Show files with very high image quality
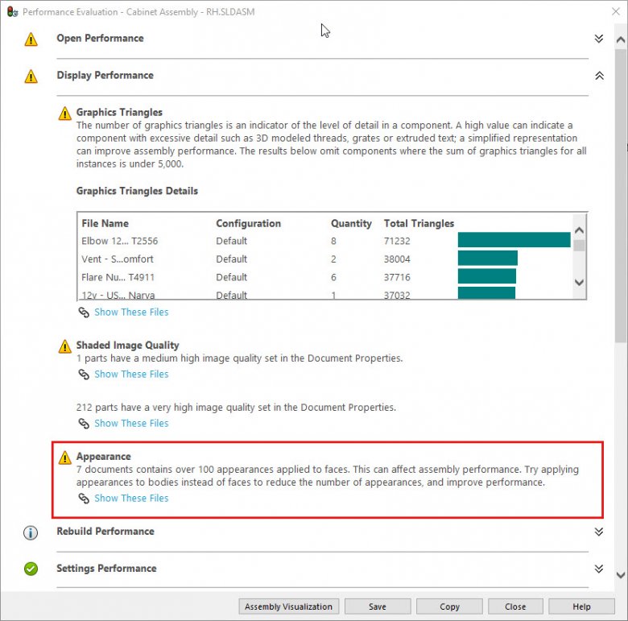The width and height of the screenshot is (628, 621). pos(131,424)
